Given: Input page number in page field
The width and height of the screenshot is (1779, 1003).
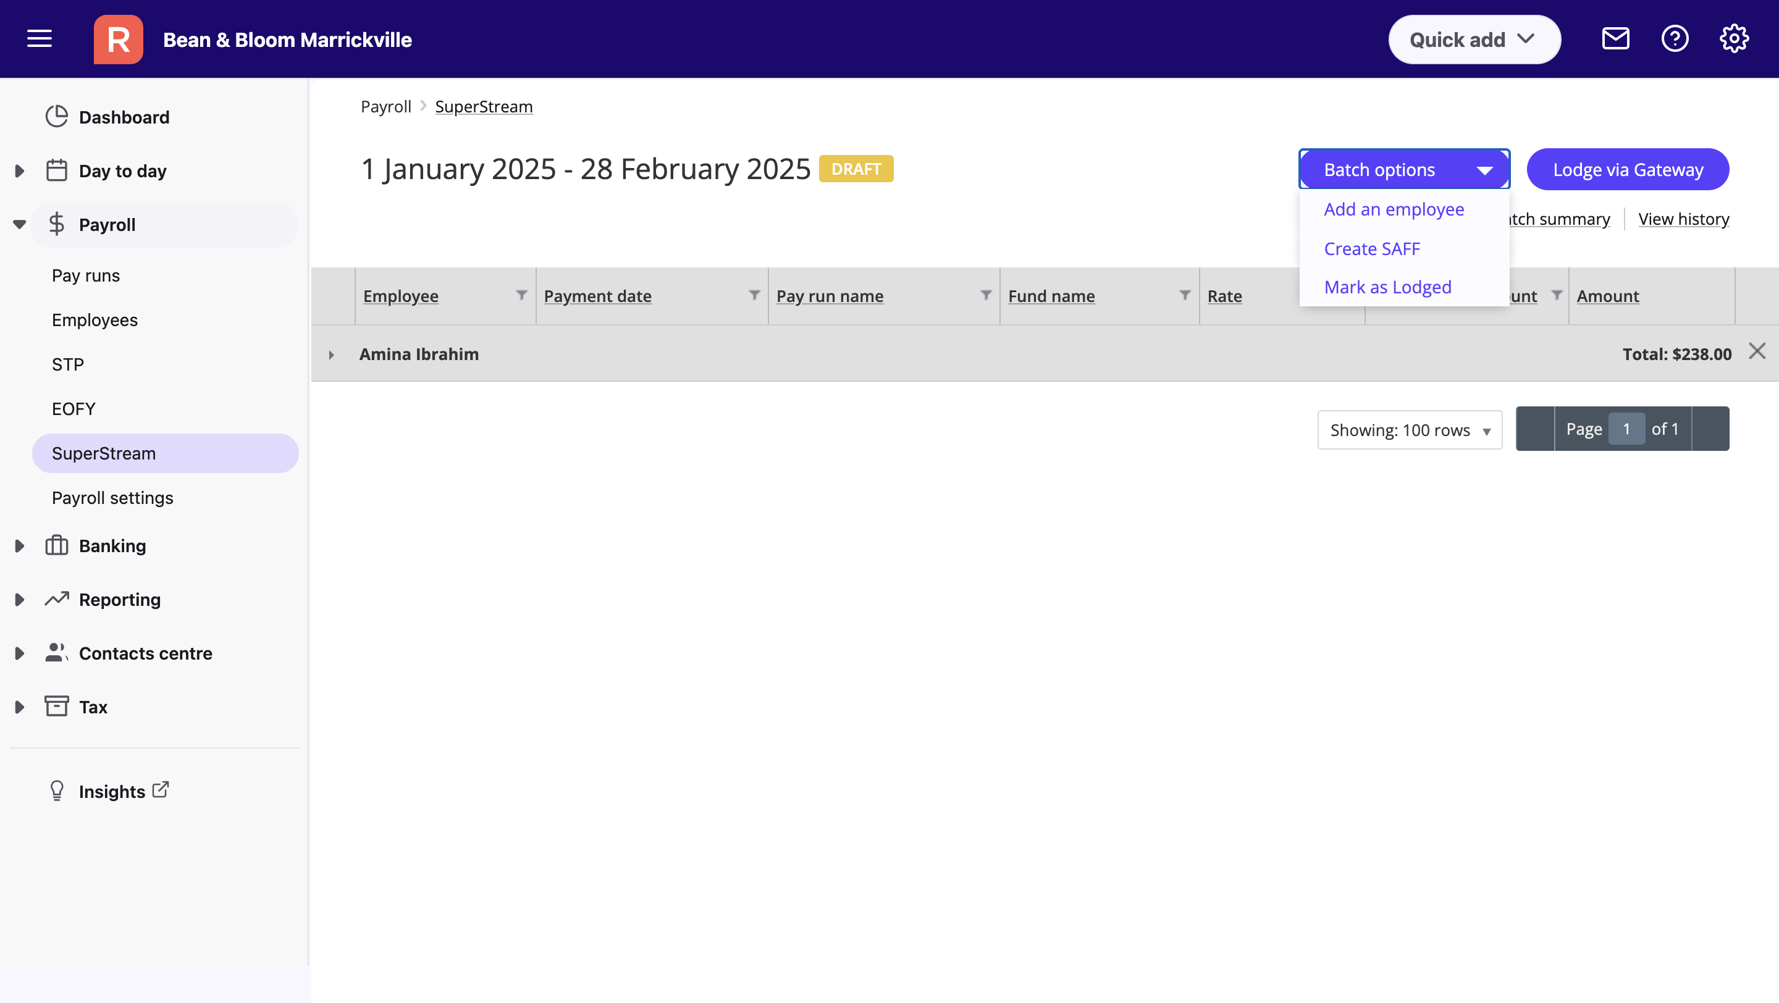Looking at the screenshot, I should pyautogui.click(x=1626, y=427).
